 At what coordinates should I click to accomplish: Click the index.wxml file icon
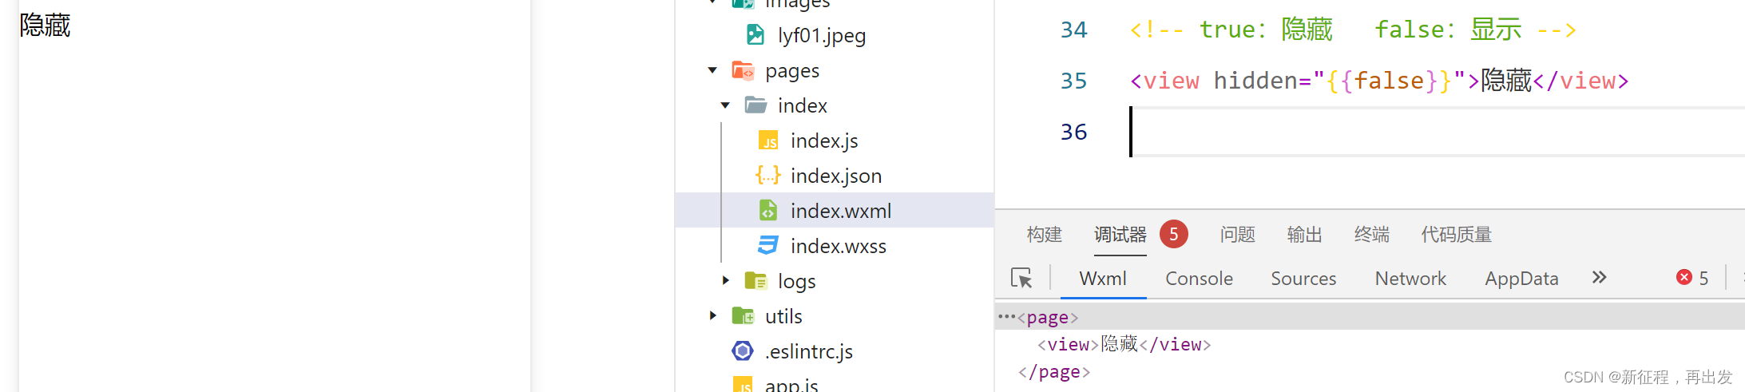(x=767, y=210)
